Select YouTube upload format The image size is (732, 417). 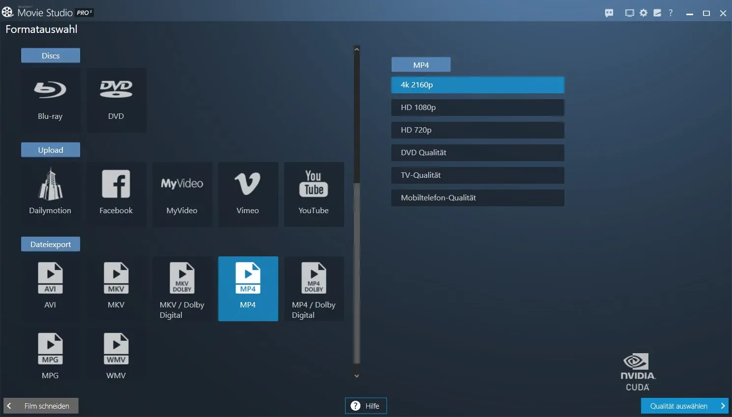(314, 194)
